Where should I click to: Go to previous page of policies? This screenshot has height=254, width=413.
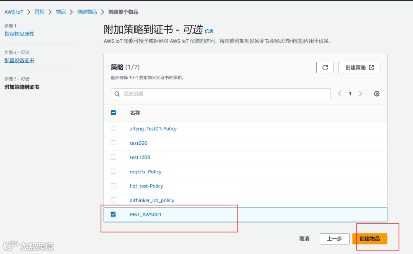point(340,94)
